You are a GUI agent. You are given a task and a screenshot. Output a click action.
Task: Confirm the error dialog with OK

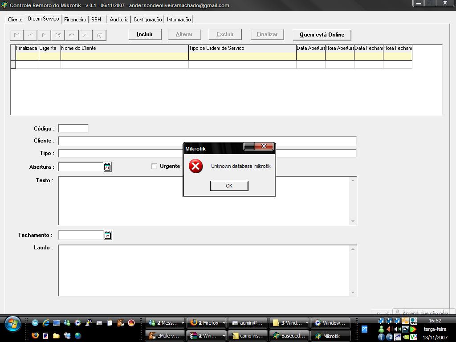(229, 186)
